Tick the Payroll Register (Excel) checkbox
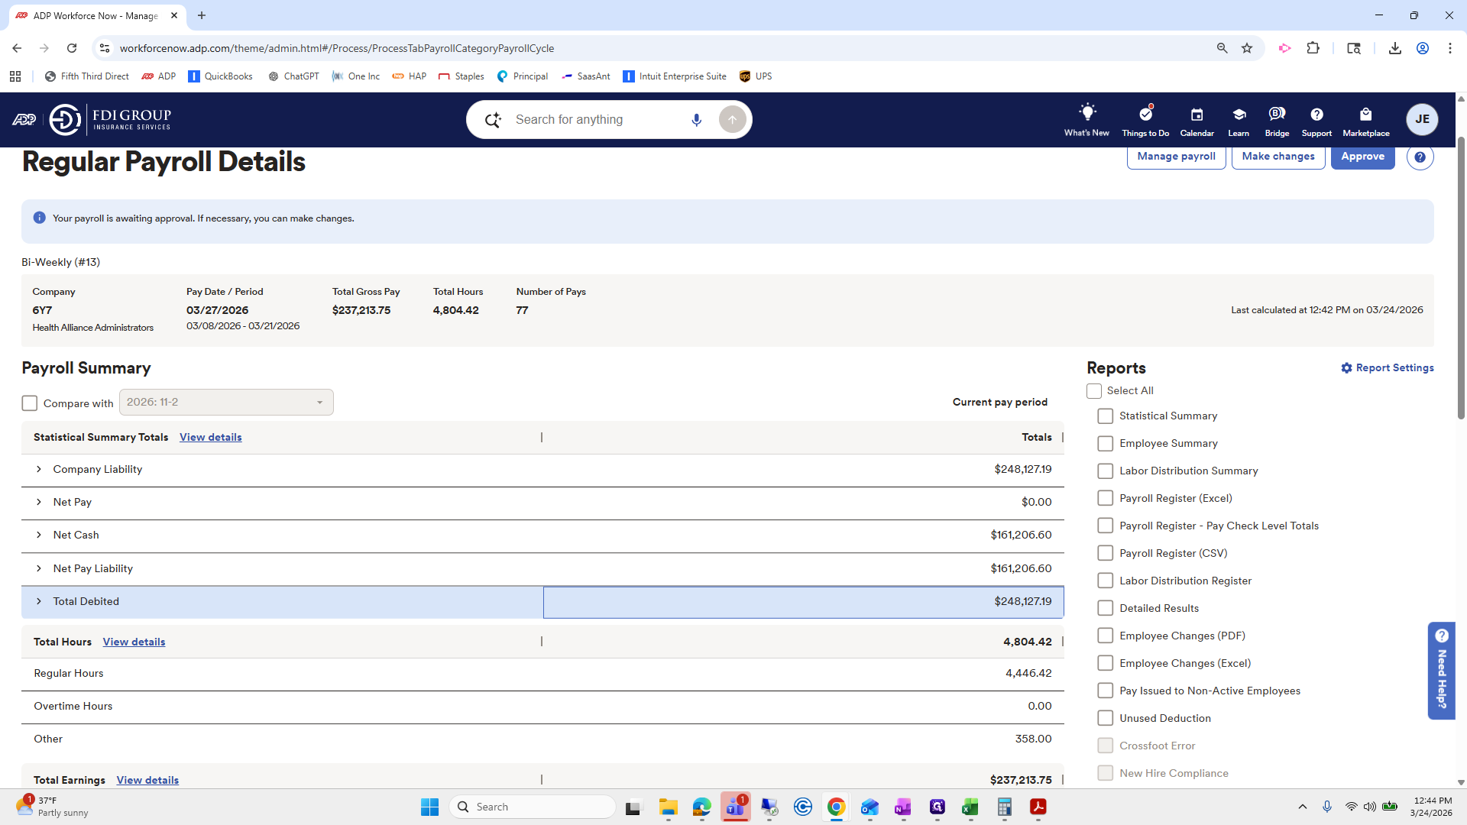The height and width of the screenshot is (825, 1467). (1105, 499)
